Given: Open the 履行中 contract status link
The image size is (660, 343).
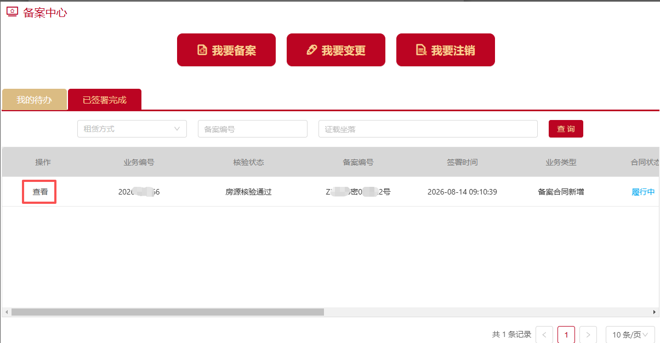Looking at the screenshot, I should click(643, 192).
